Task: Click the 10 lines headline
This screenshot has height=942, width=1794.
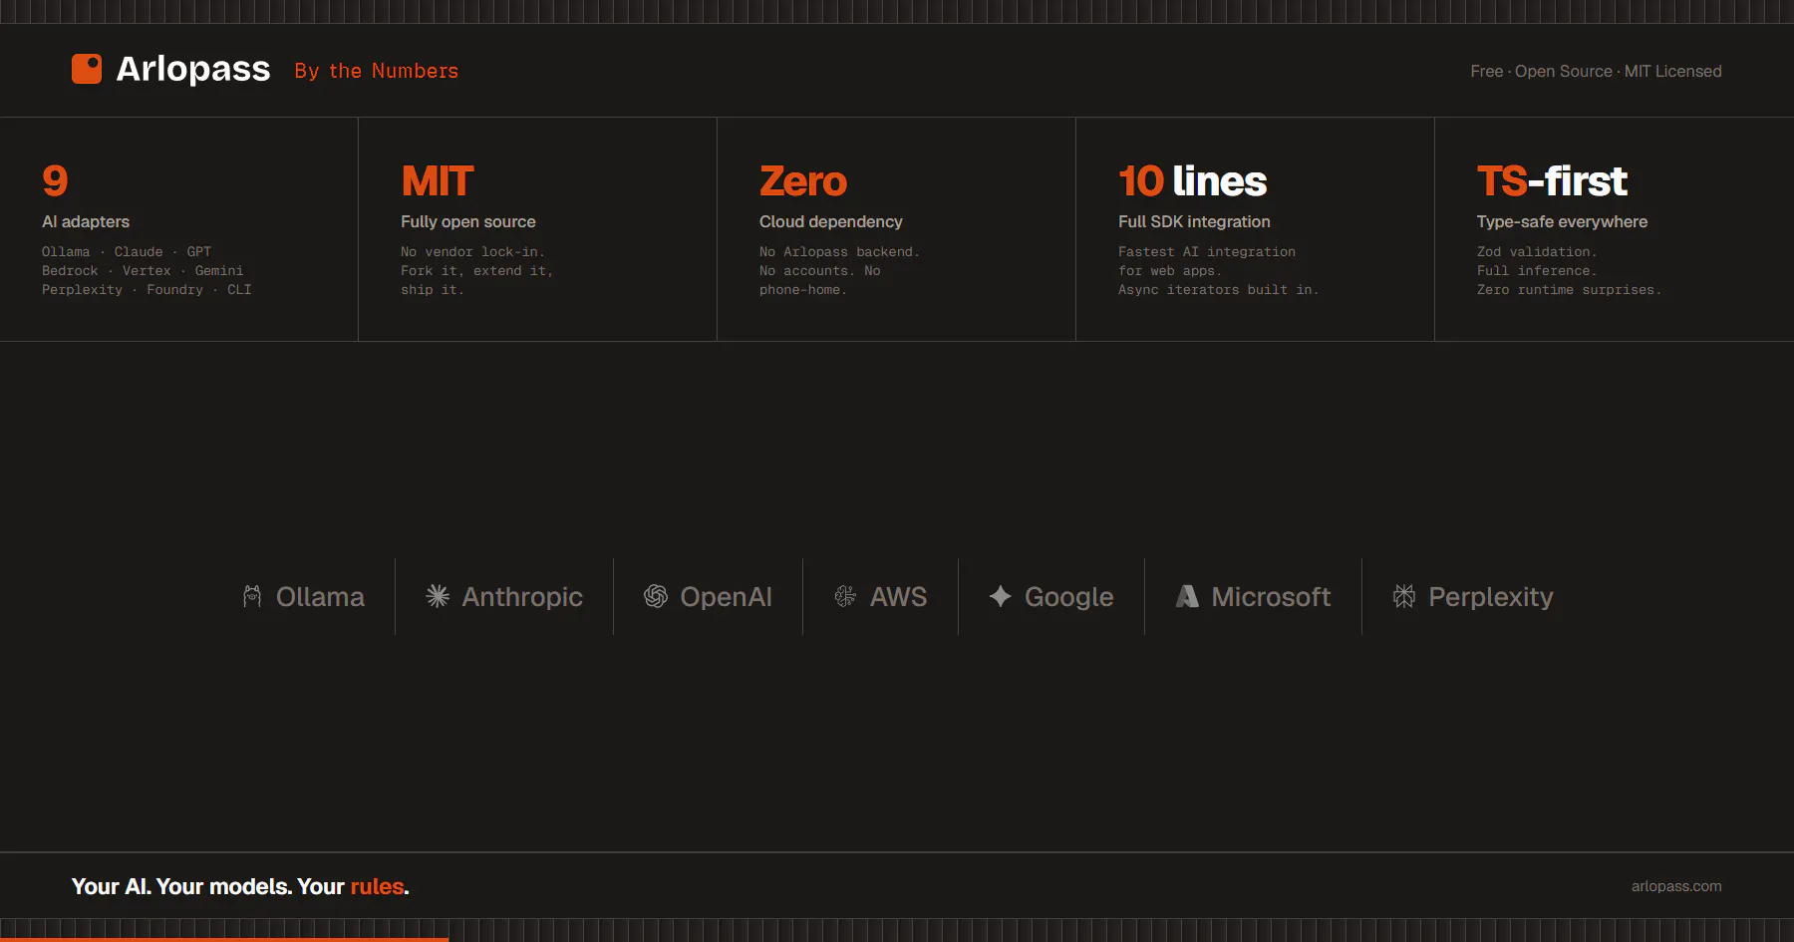Action: (1193, 181)
